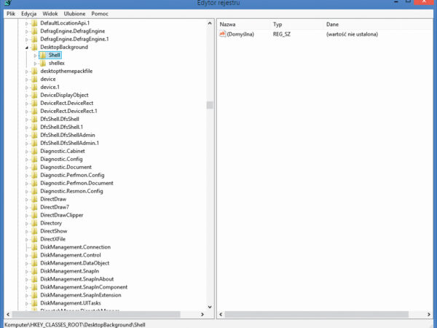Open the Widok menu
The width and height of the screenshot is (437, 328).
tap(50, 14)
